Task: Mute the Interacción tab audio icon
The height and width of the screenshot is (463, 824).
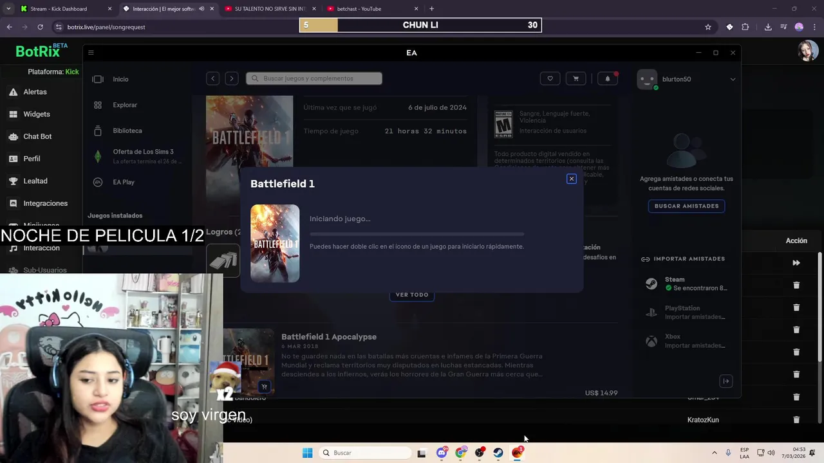Action: coord(201,9)
